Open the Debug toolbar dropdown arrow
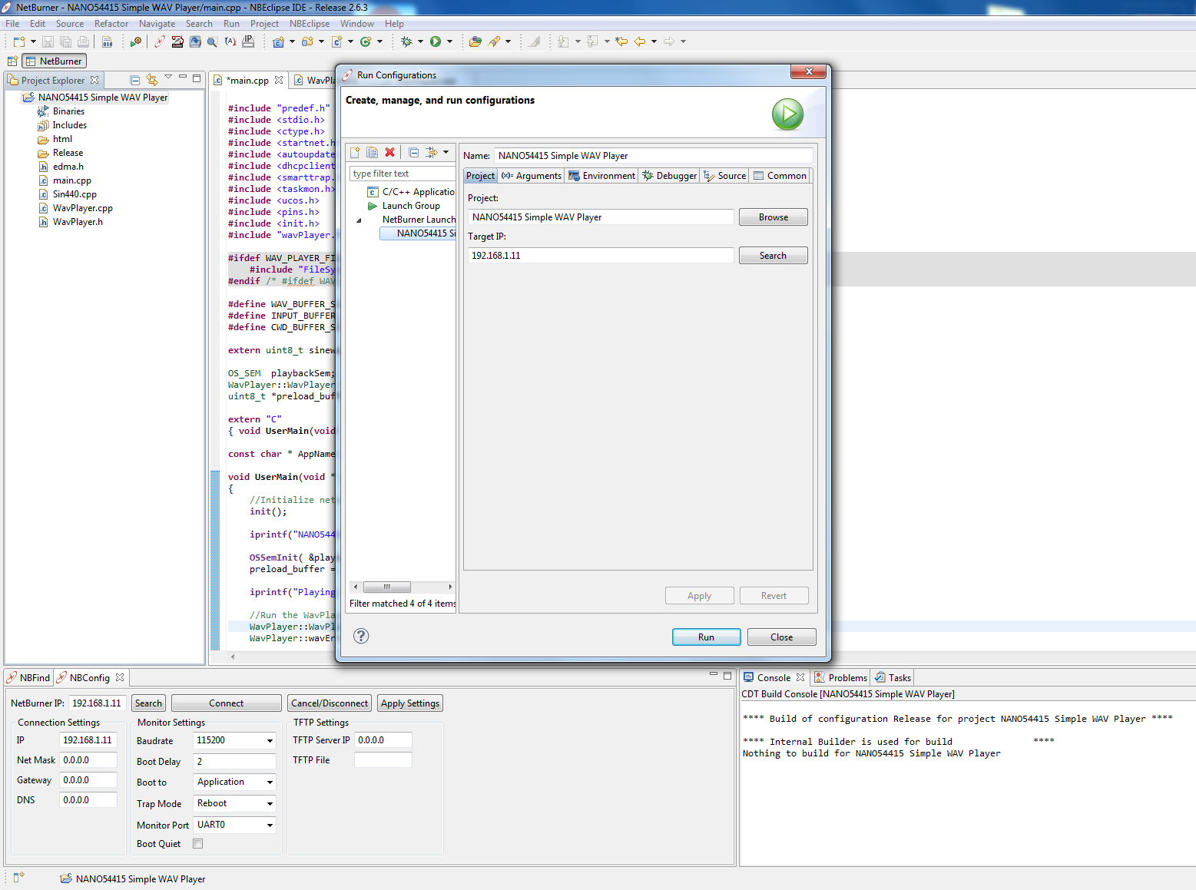 click(x=420, y=41)
